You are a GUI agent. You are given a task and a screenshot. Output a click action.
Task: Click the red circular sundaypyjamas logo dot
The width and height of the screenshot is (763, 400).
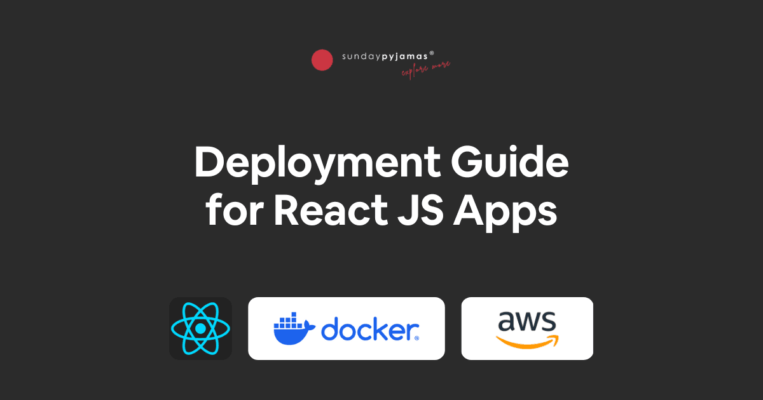point(322,60)
